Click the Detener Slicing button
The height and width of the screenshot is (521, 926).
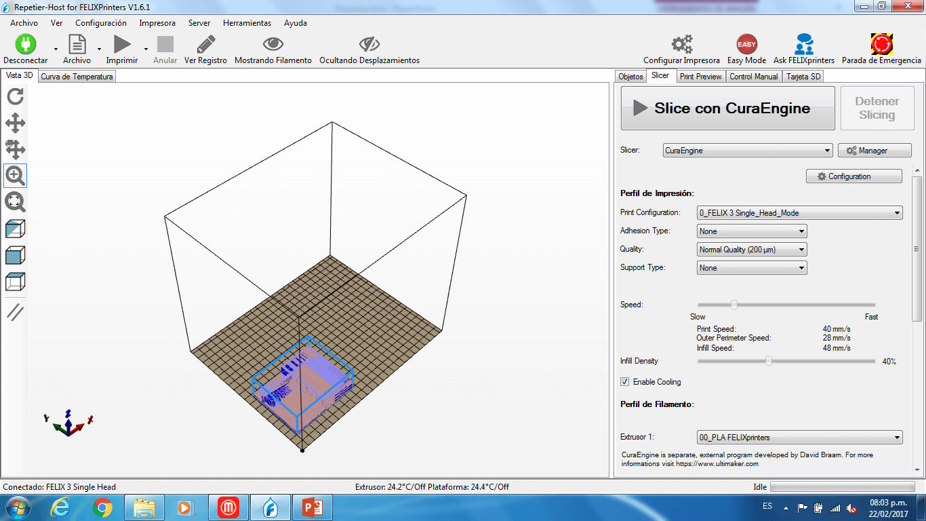877,108
